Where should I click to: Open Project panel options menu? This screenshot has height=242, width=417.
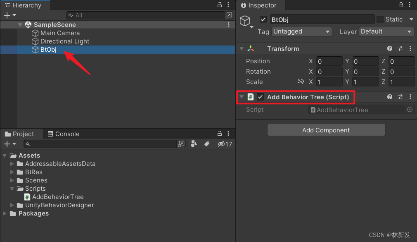[228, 133]
